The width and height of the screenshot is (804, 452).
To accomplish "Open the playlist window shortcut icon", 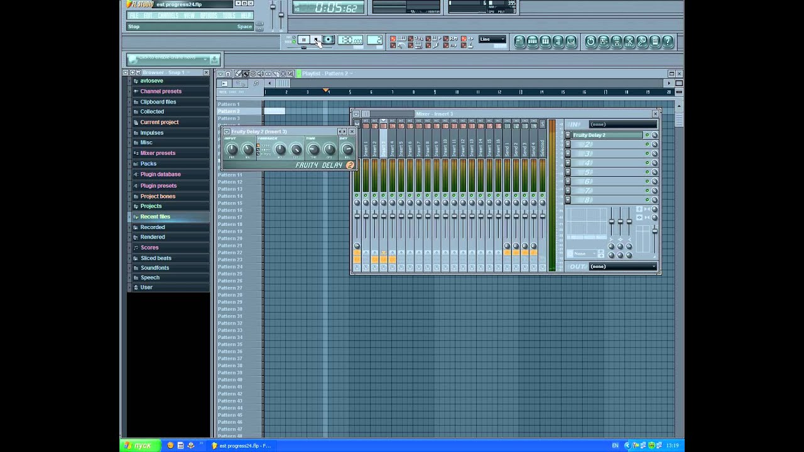I will 520,42.
